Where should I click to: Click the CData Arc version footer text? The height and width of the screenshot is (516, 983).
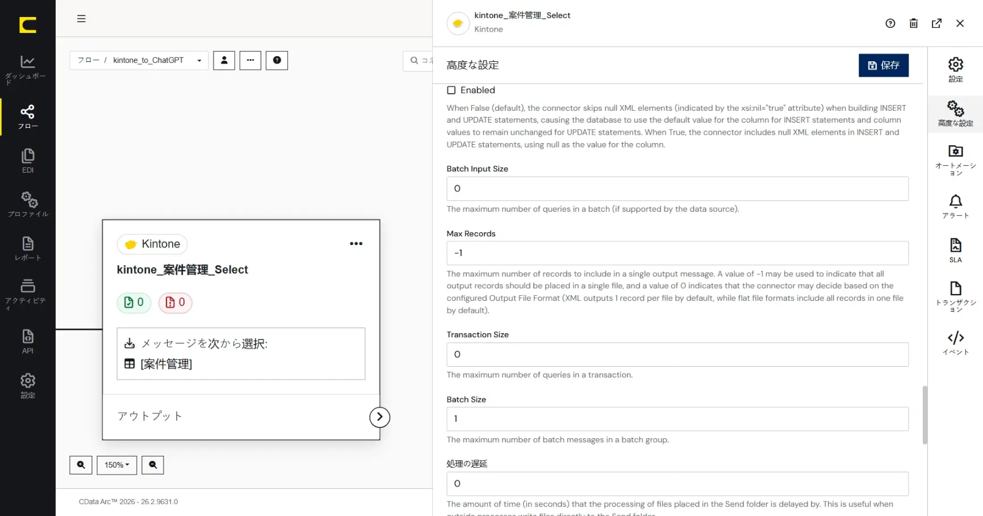click(128, 502)
